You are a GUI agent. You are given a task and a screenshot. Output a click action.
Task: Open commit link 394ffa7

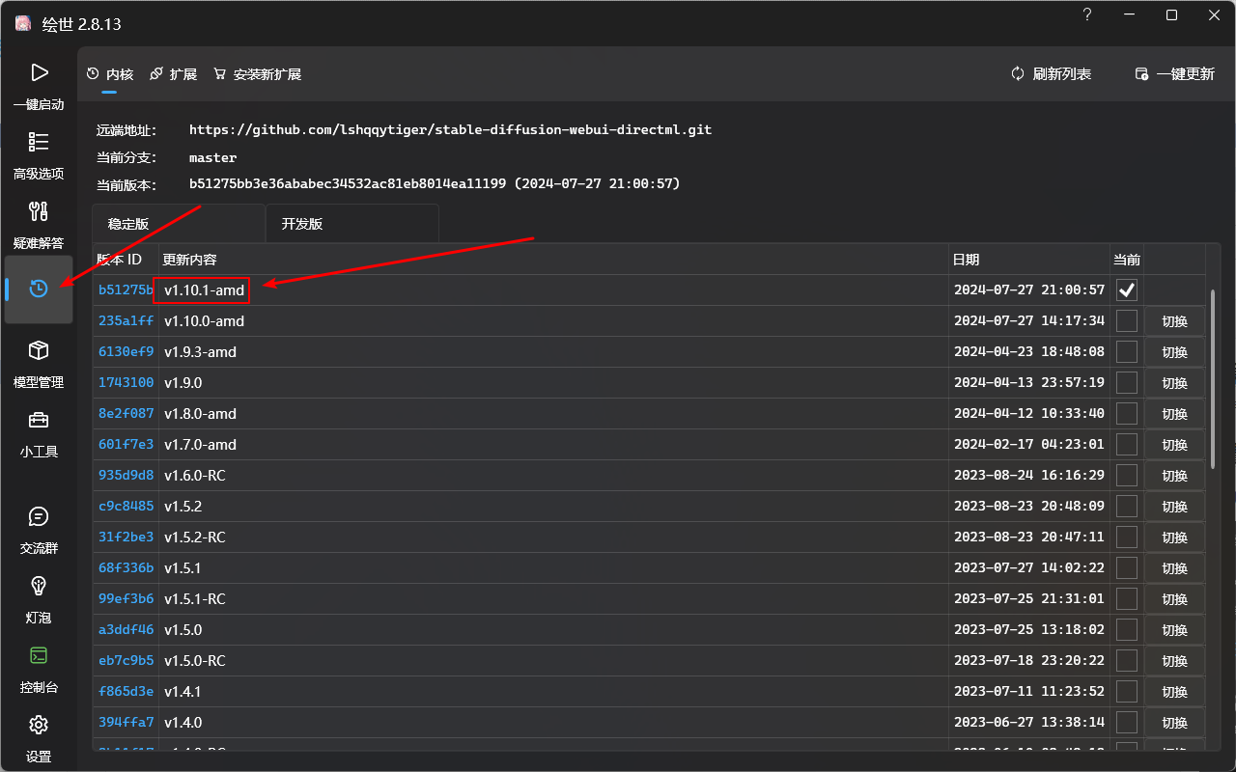click(126, 722)
